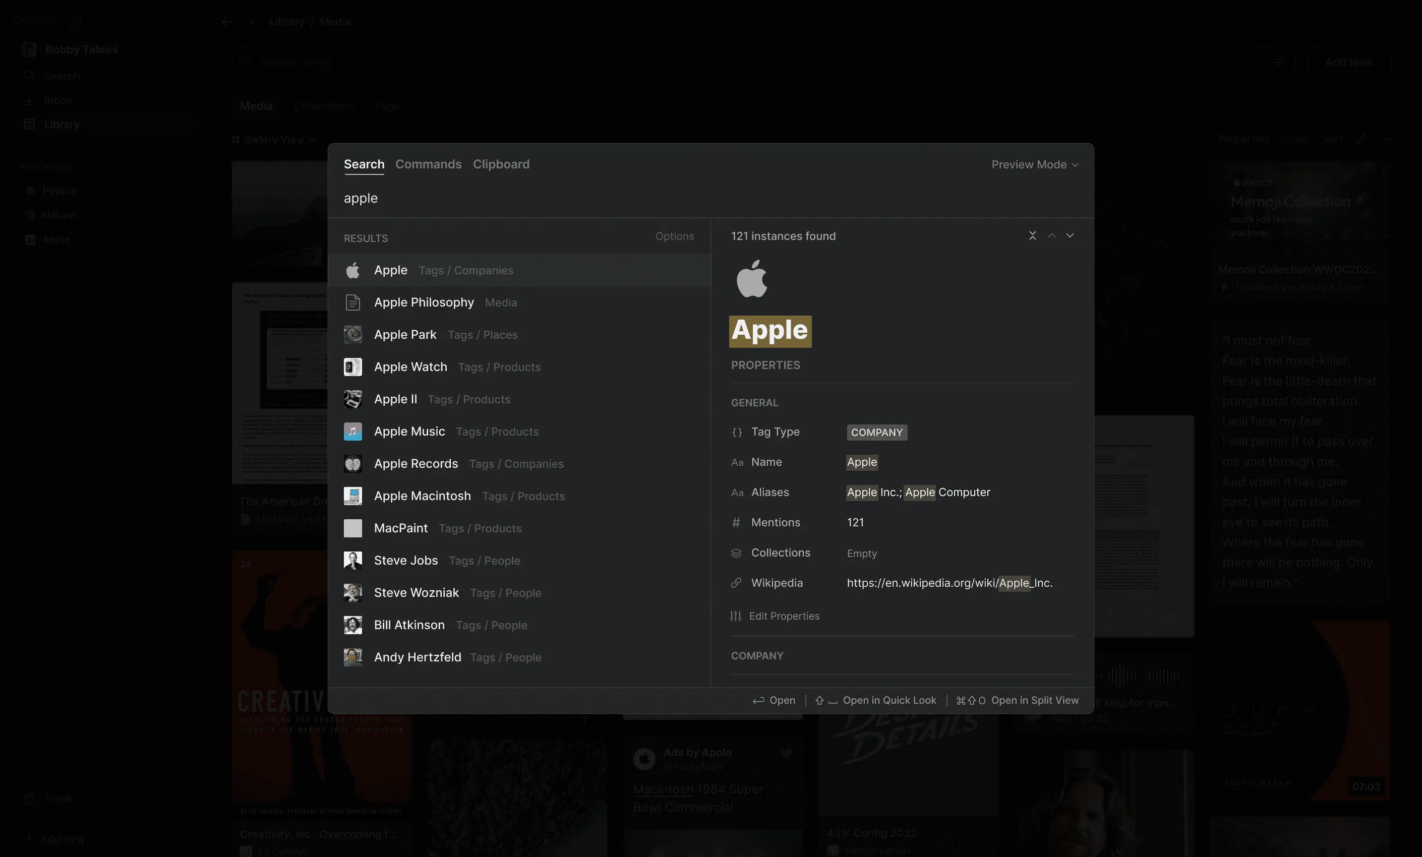Click the Apple II result icon
The image size is (1422, 857).
pos(352,399)
